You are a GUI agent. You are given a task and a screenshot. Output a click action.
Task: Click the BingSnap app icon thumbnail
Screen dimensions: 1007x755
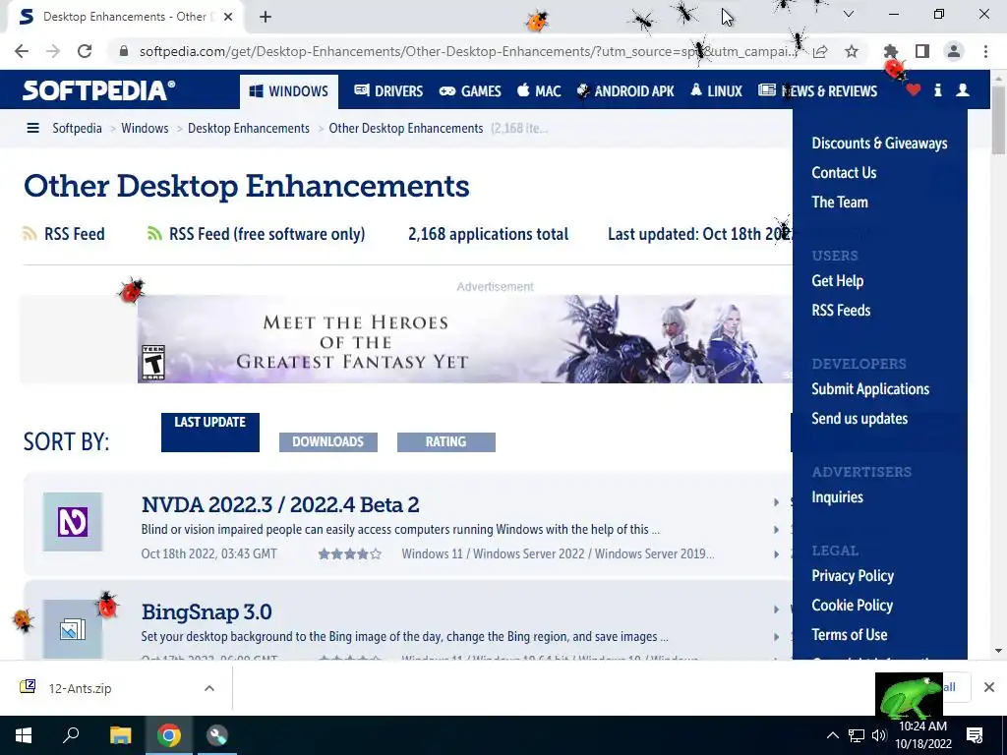(73, 629)
